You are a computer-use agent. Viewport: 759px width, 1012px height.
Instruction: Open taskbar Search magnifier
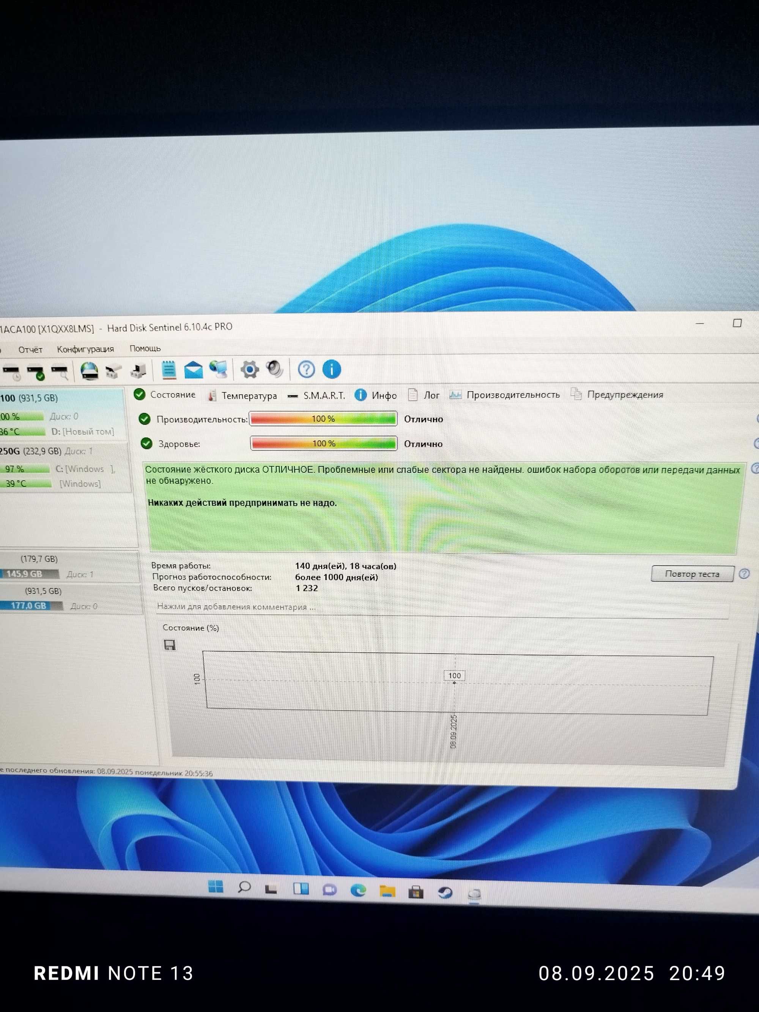tap(244, 888)
